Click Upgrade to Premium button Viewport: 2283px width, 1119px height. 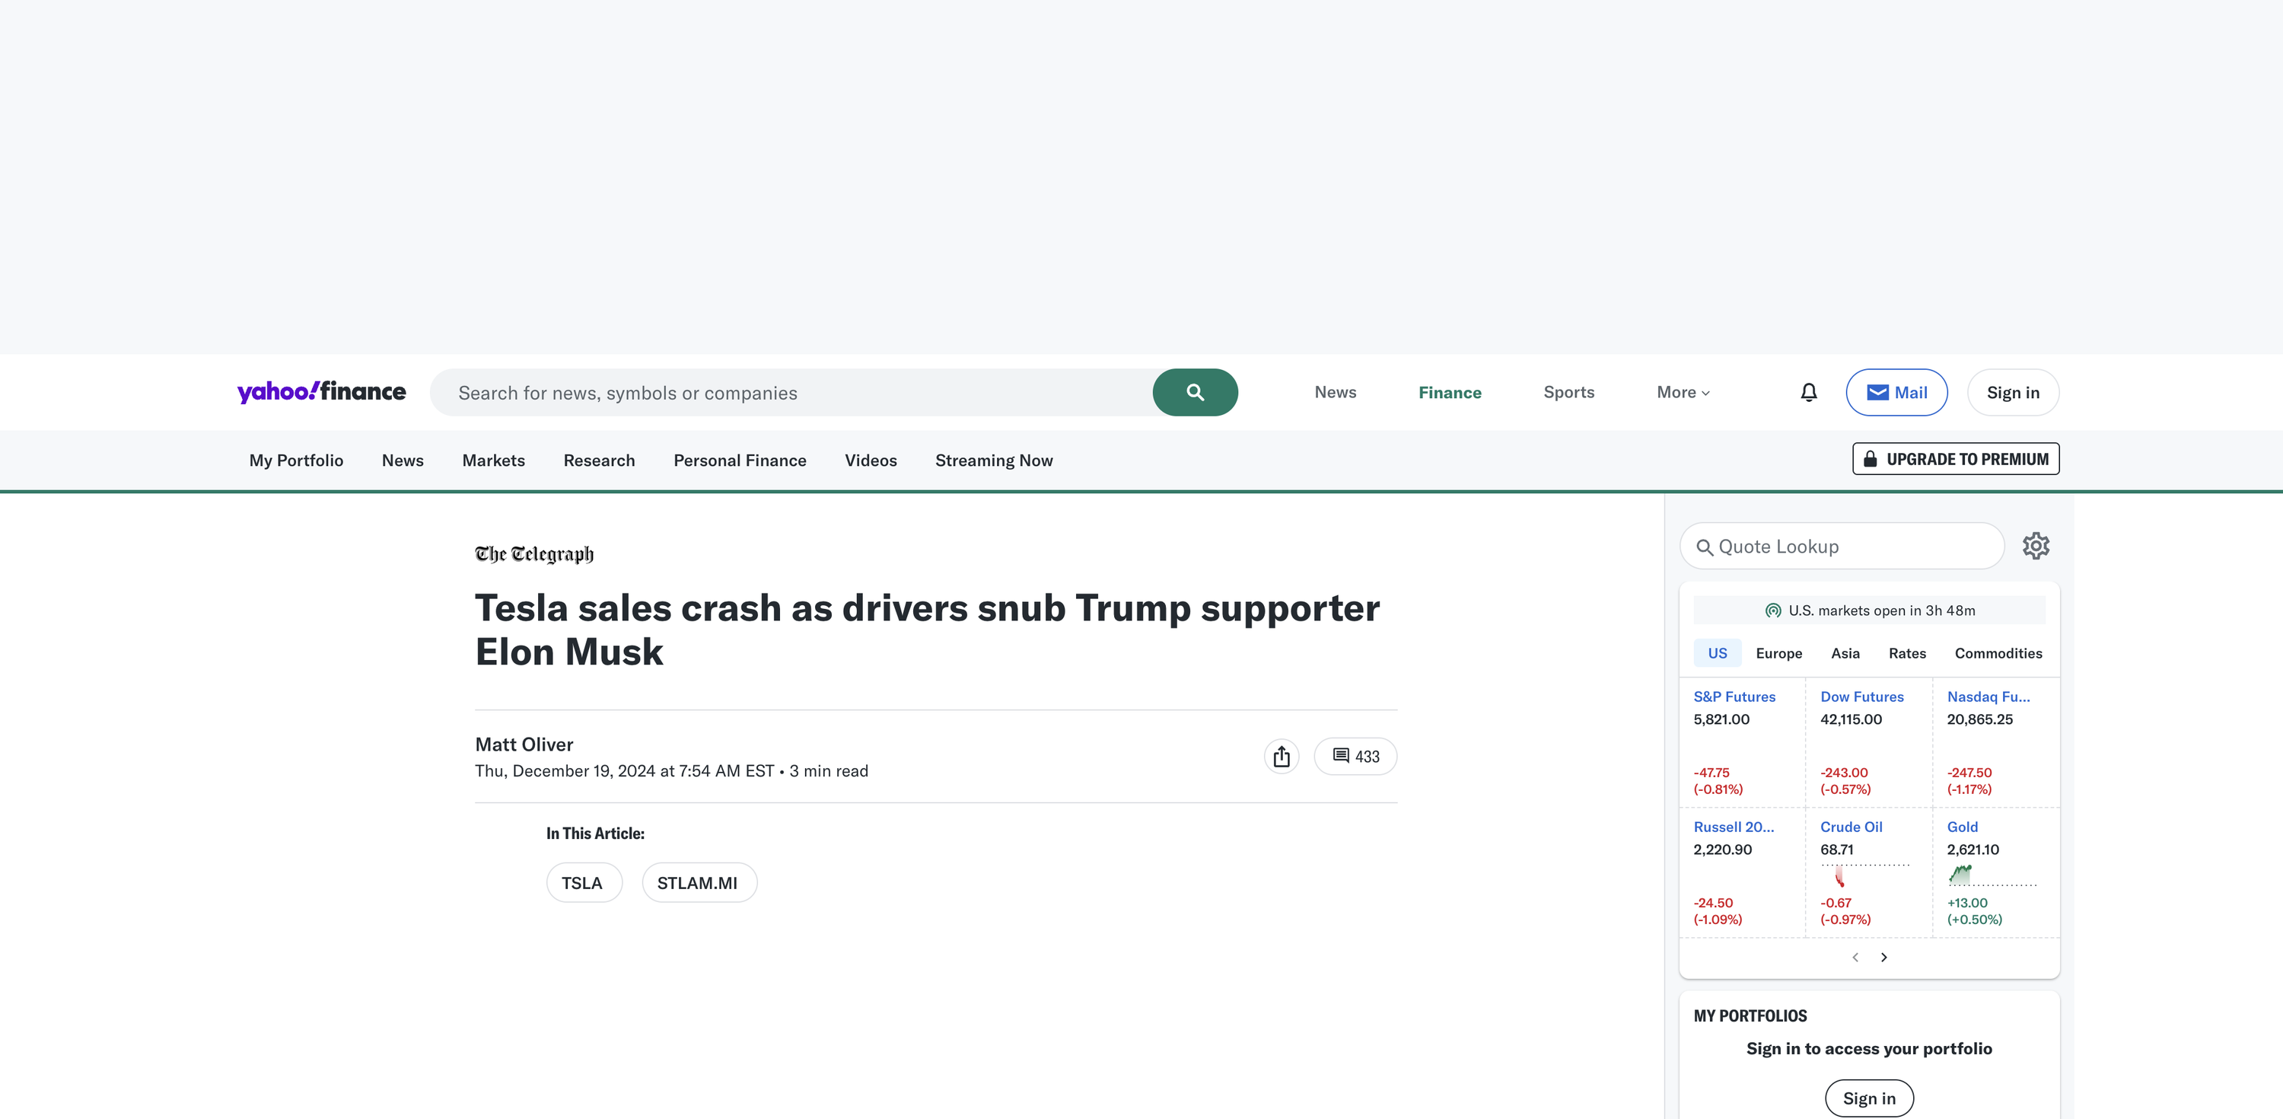click(x=1955, y=458)
